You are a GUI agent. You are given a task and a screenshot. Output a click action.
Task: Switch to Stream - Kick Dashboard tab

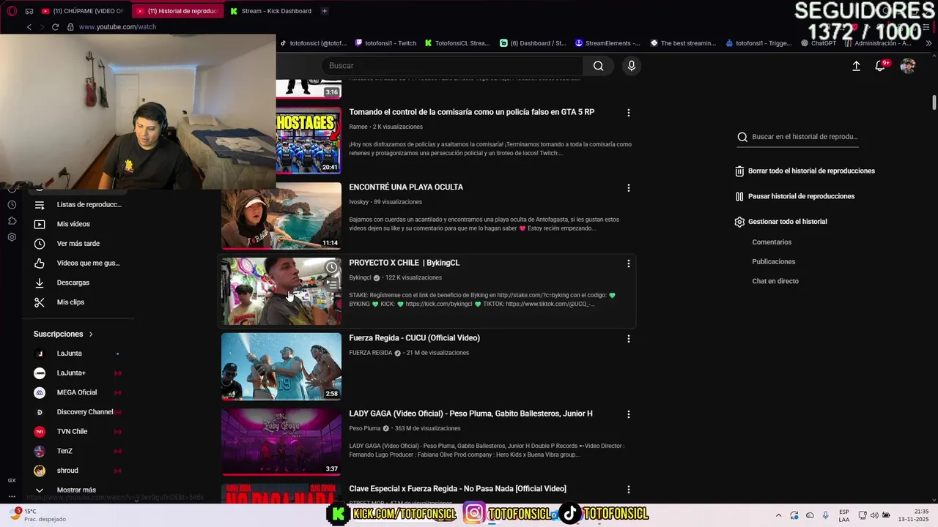(x=270, y=11)
